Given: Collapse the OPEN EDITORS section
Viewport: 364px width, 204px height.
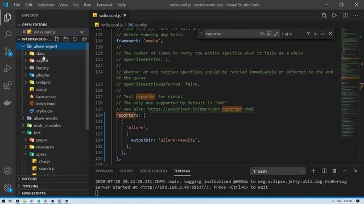Looking at the screenshot, I should click(x=52, y=24).
